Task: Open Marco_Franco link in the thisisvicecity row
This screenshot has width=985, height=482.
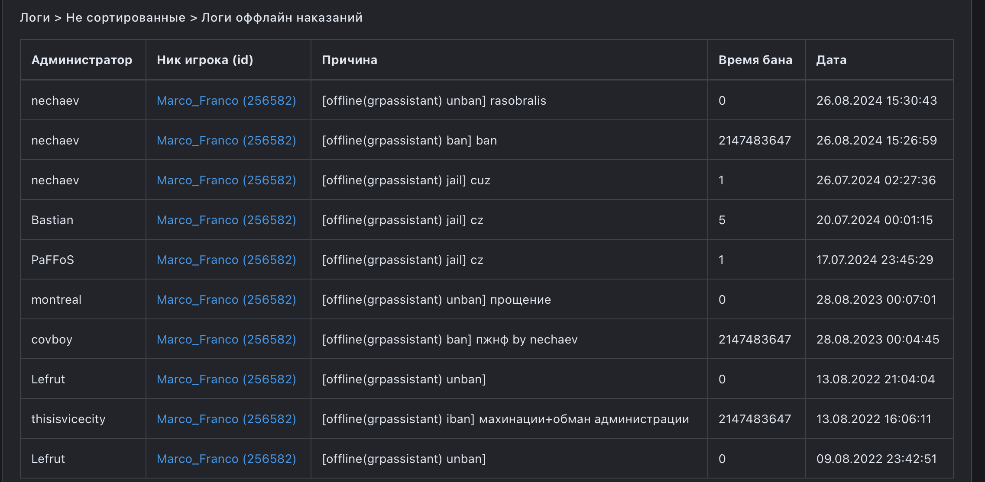Action: click(x=226, y=419)
